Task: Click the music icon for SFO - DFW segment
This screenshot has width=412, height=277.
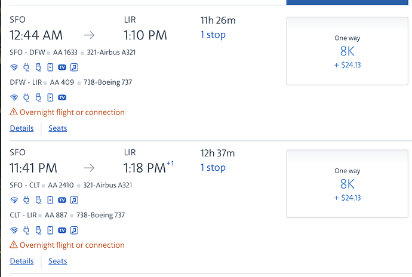Action: coord(74,67)
